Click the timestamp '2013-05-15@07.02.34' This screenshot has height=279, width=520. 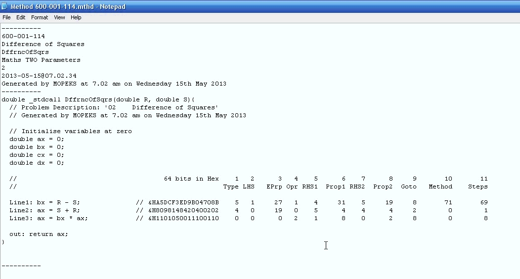[39, 76]
